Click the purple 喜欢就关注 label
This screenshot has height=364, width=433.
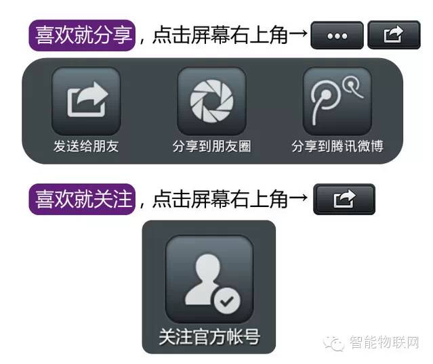point(82,199)
